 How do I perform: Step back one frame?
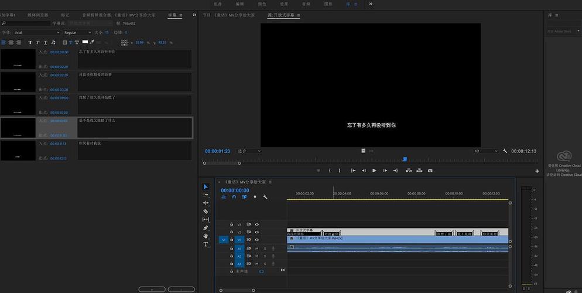tap(364, 171)
